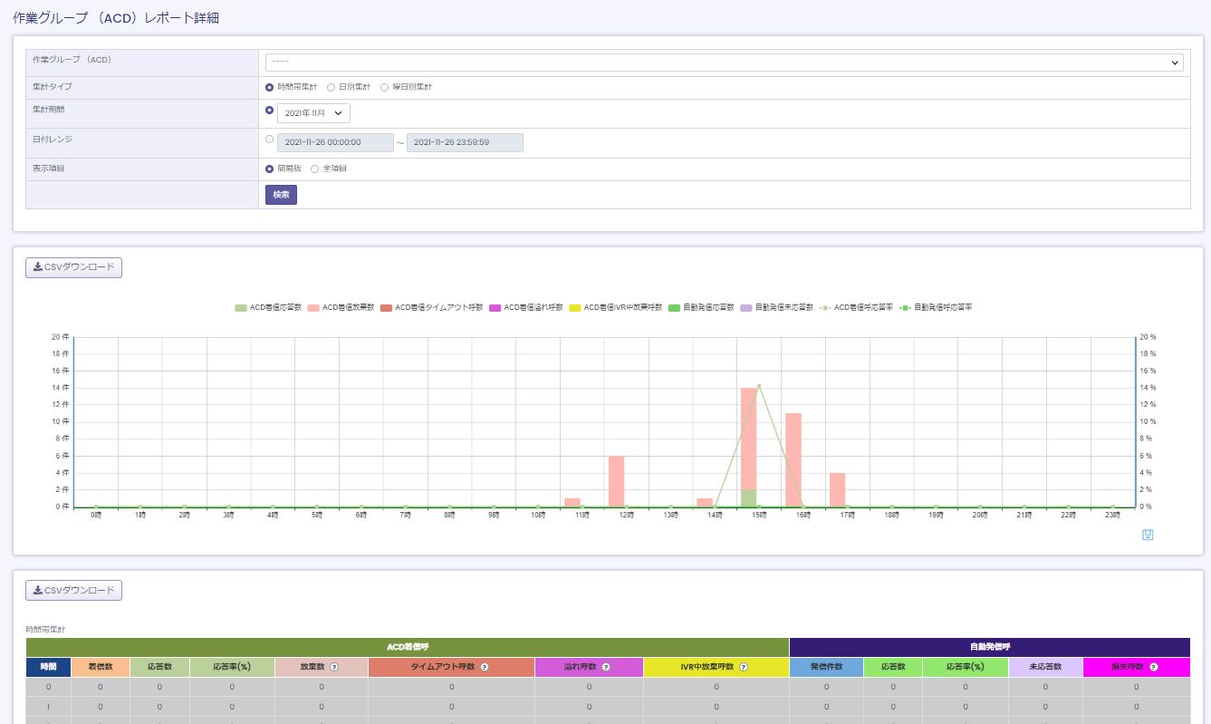Click help icon beside 損失呼数 header

pyautogui.click(x=1154, y=667)
